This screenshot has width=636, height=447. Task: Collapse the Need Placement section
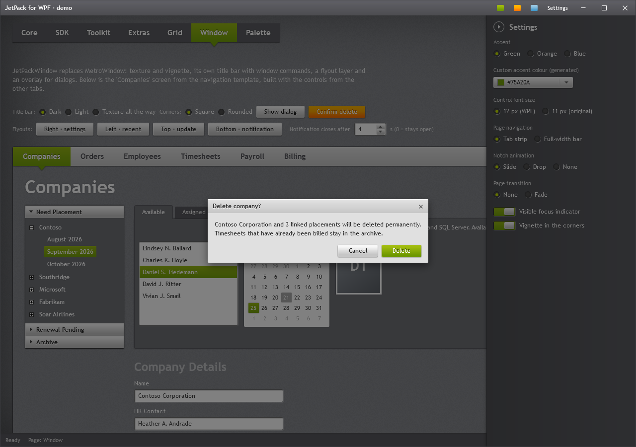[x=75, y=212]
